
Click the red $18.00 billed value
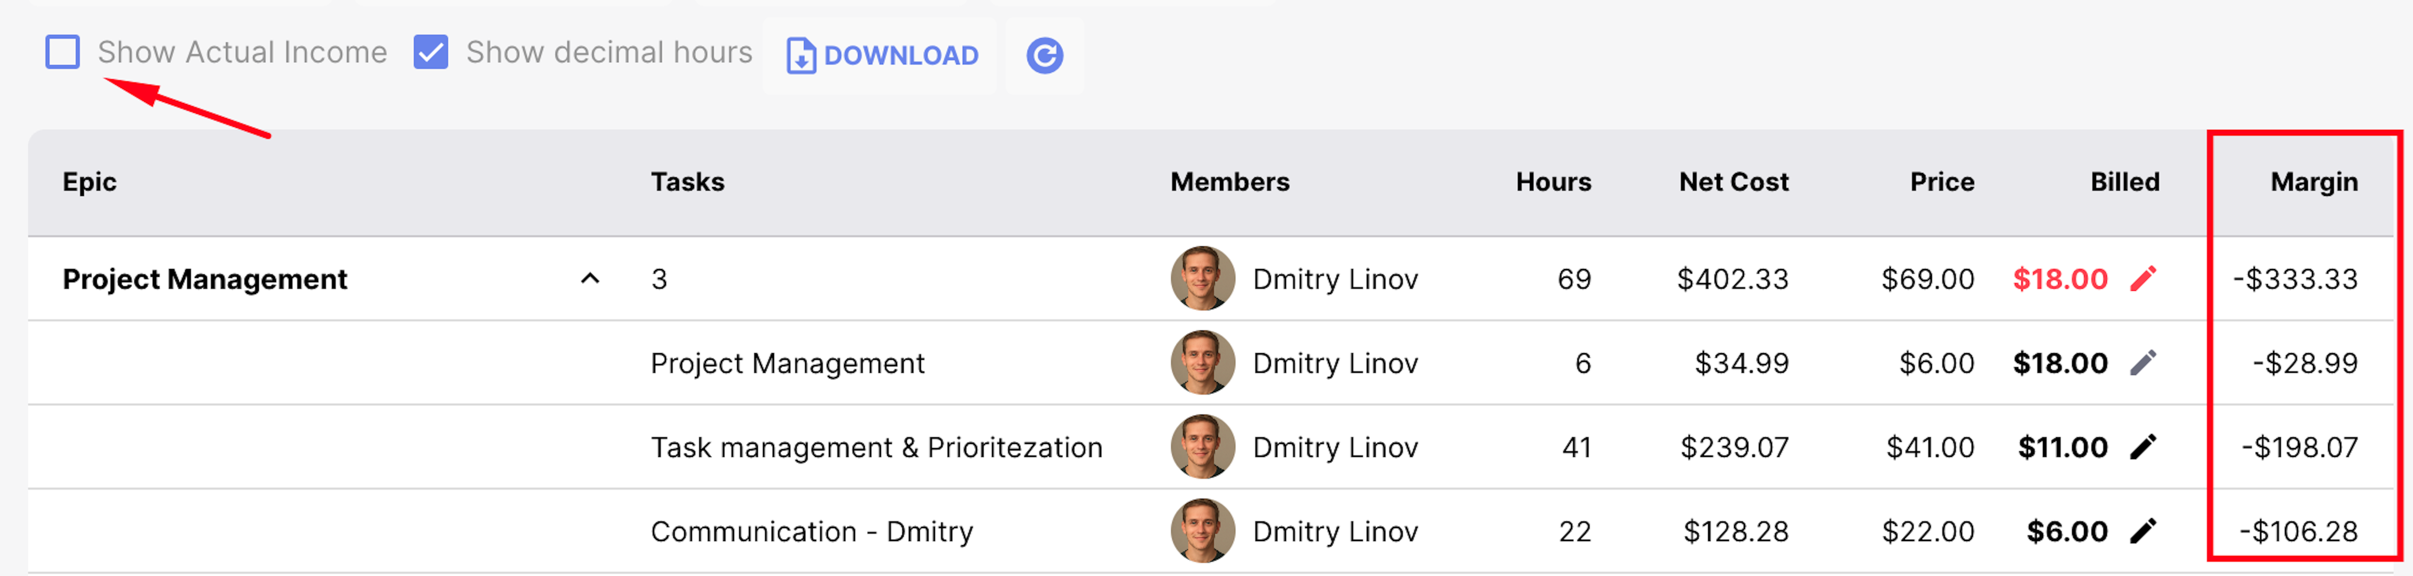click(2060, 279)
